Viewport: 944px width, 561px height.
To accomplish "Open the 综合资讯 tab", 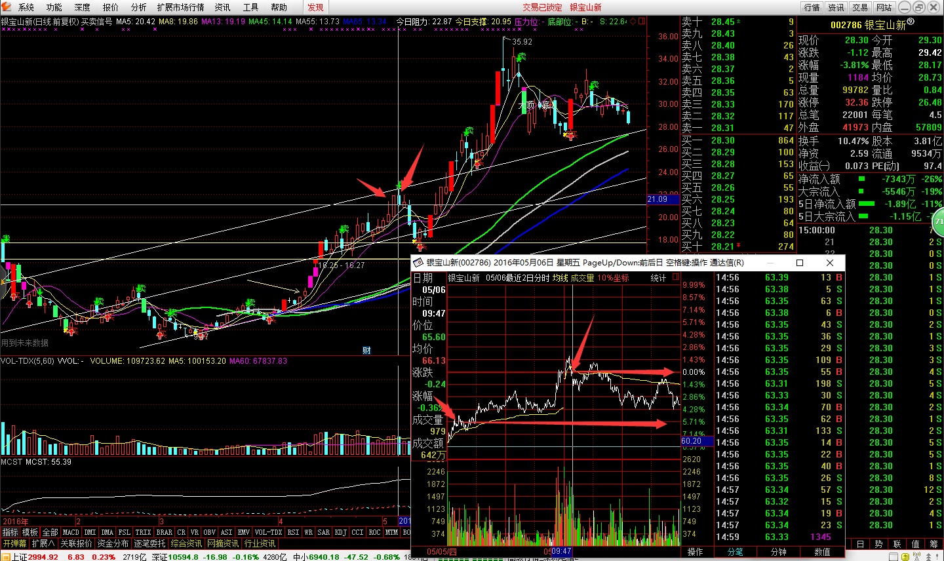I will pyautogui.click(x=187, y=544).
